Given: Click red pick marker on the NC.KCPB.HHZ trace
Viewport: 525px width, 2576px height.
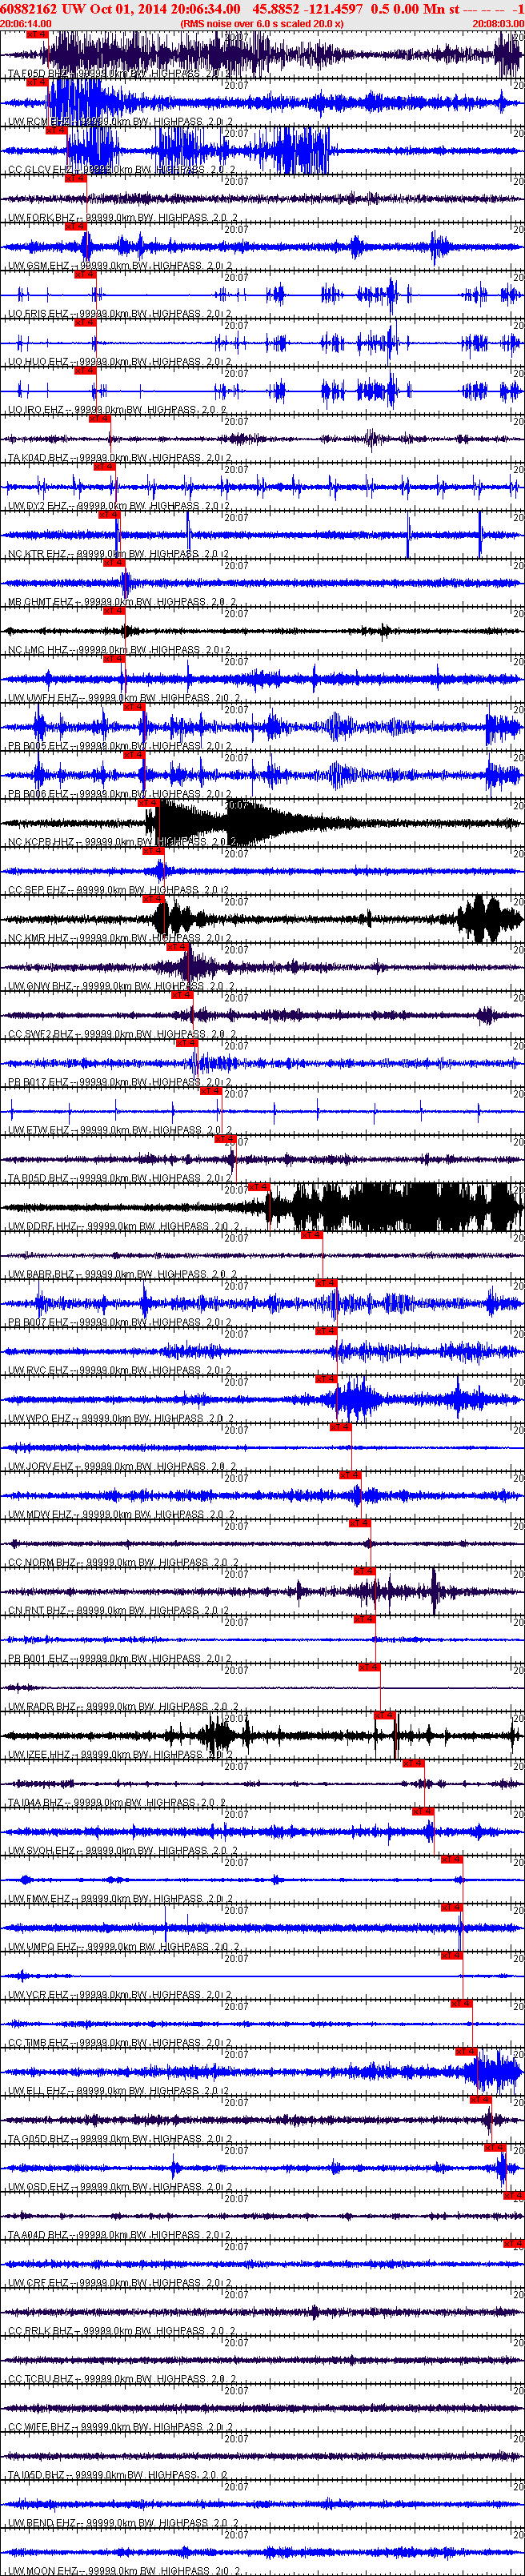Looking at the screenshot, I should (x=148, y=802).
